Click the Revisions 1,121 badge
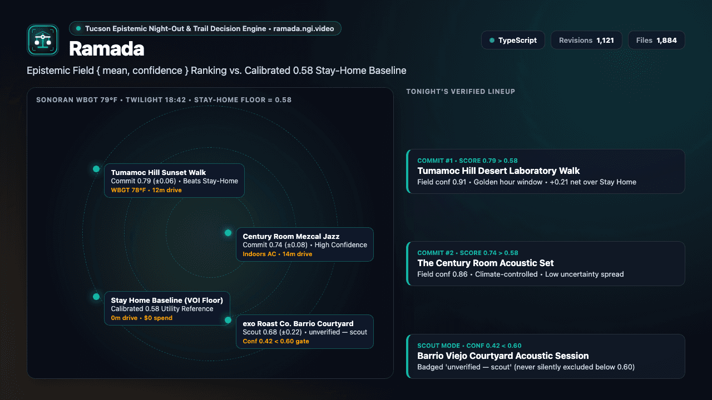The height and width of the screenshot is (400, 712). pos(586,41)
